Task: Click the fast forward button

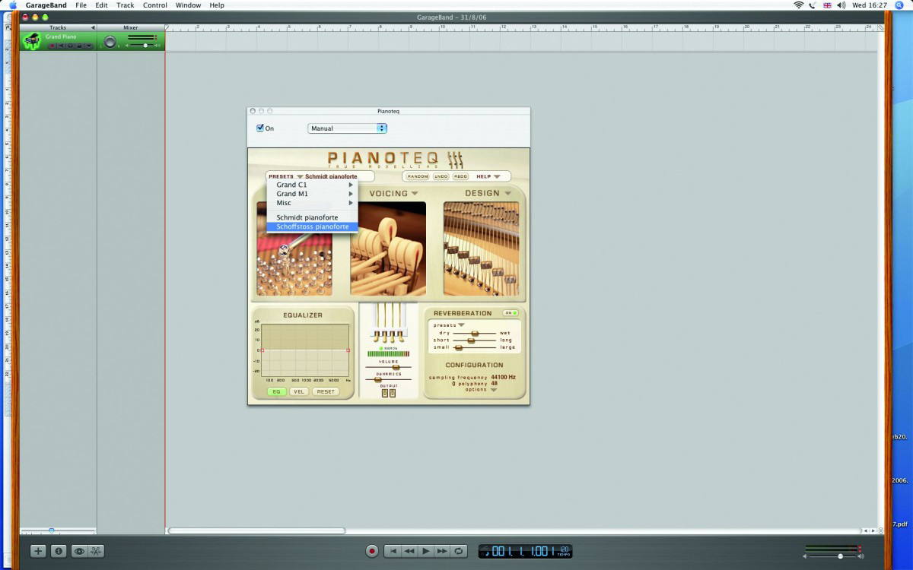Action: (x=443, y=551)
